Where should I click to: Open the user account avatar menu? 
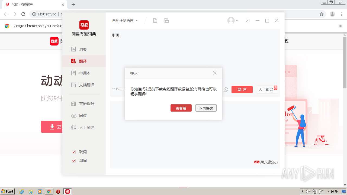click(x=233, y=21)
